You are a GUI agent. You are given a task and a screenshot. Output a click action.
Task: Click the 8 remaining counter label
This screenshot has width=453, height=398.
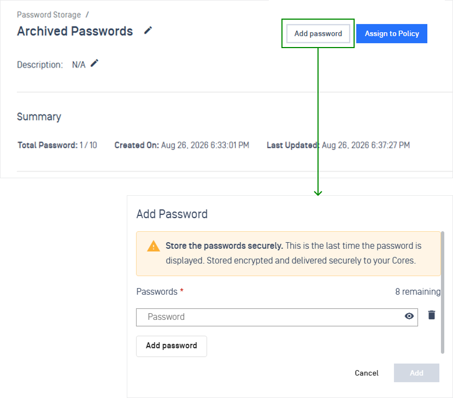(417, 291)
